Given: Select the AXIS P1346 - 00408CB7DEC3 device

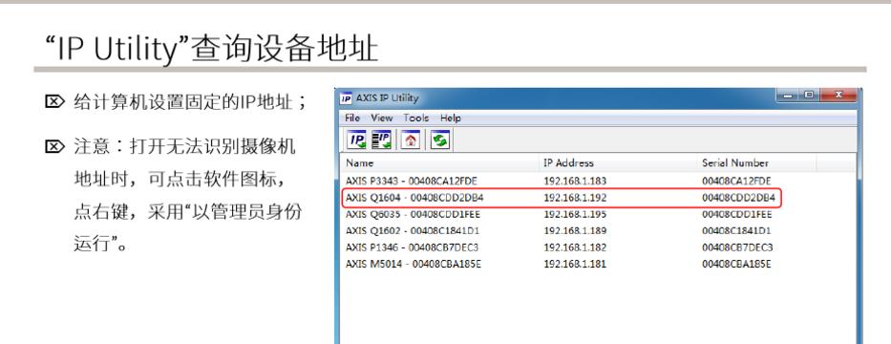Looking at the screenshot, I should click(x=412, y=247).
